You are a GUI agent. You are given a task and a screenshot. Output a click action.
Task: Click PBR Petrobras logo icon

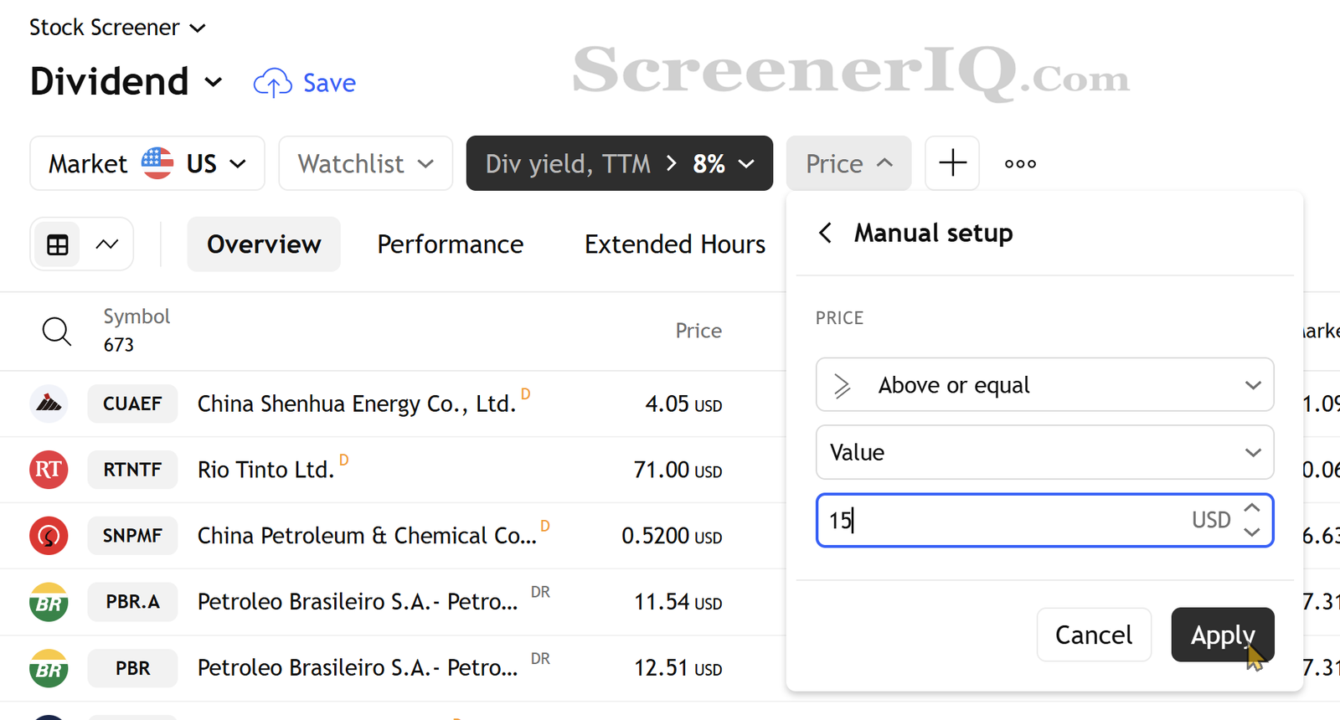click(49, 668)
